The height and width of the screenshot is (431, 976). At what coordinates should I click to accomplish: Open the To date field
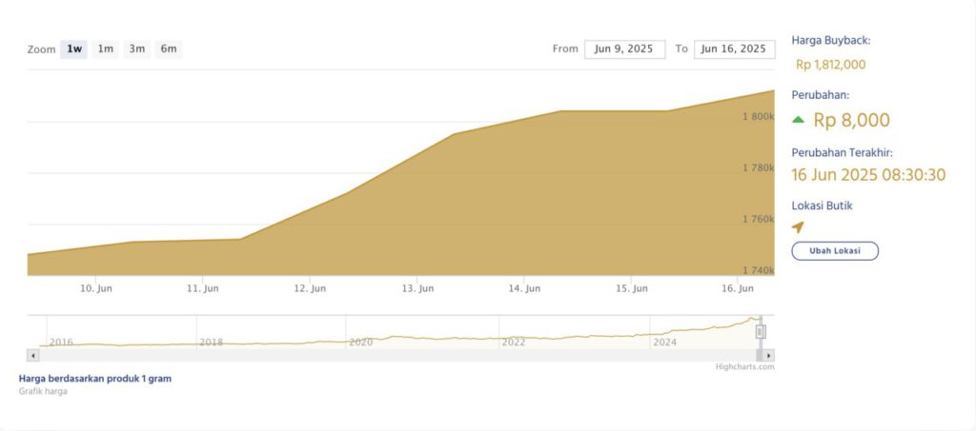(x=734, y=49)
